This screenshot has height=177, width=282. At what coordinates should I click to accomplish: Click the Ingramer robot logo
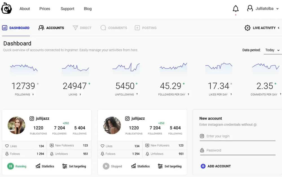(x=6, y=8)
